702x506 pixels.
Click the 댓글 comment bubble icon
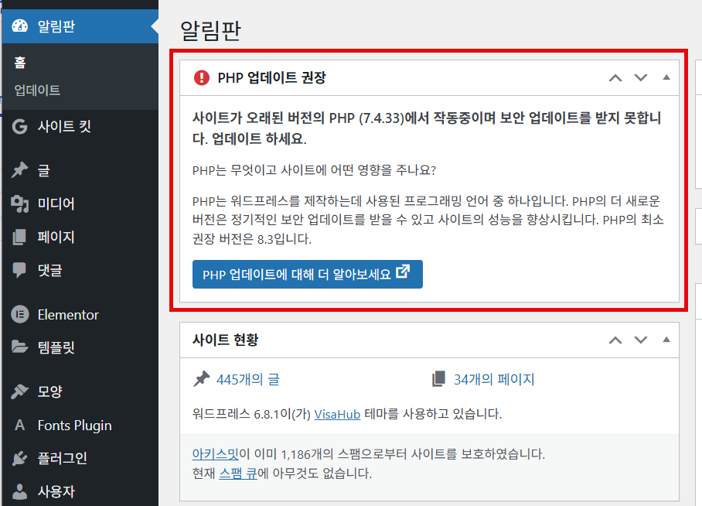(x=19, y=270)
